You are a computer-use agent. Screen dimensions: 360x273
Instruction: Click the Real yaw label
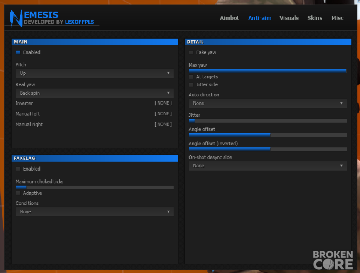pyautogui.click(x=25, y=85)
